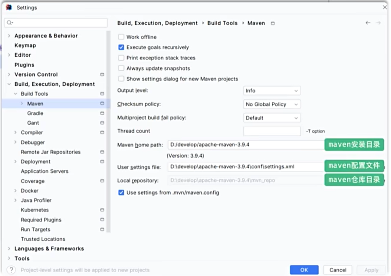391x276 pixels.
Task: Collapse Build, Execution, Deployment node
Action: click(x=9, y=84)
